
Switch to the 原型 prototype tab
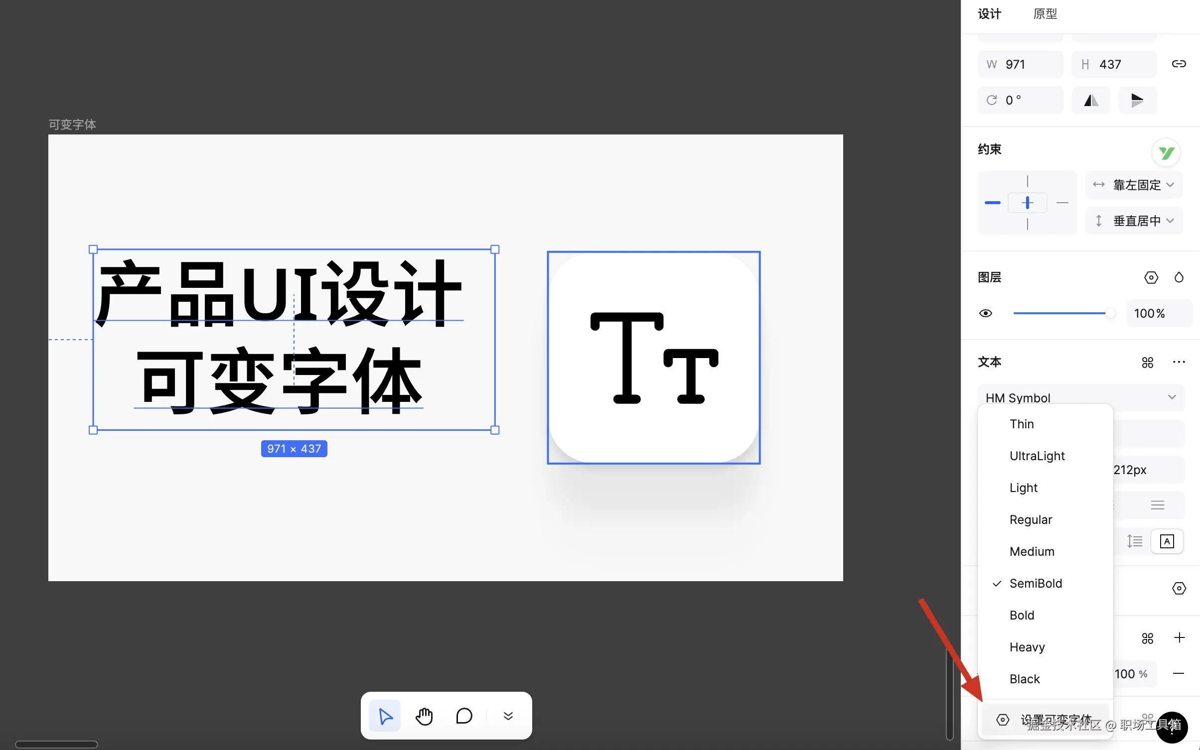1045,14
